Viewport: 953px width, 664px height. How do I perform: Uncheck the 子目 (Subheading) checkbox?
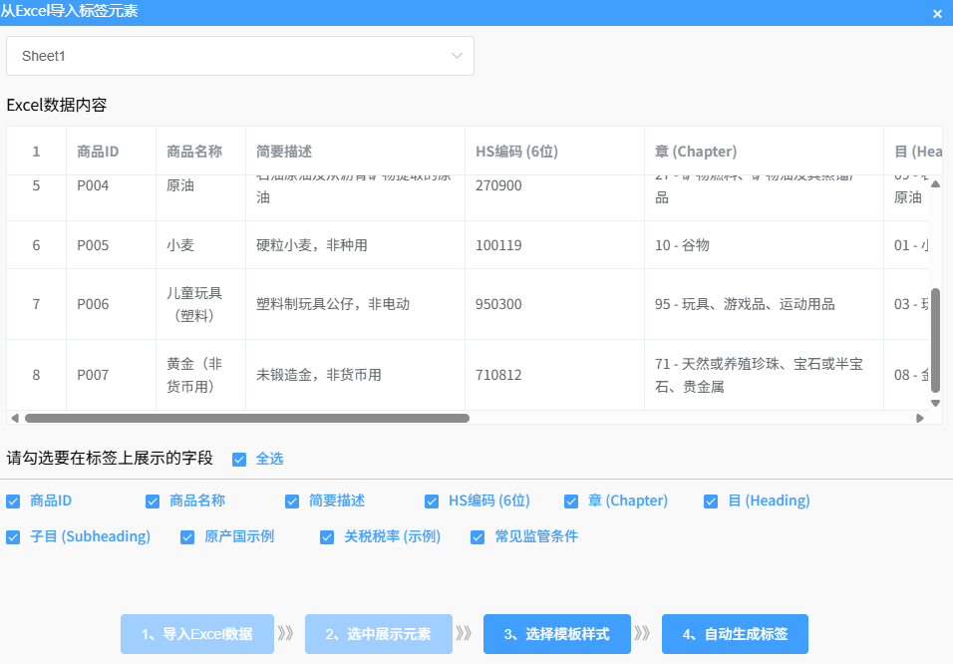[13, 537]
